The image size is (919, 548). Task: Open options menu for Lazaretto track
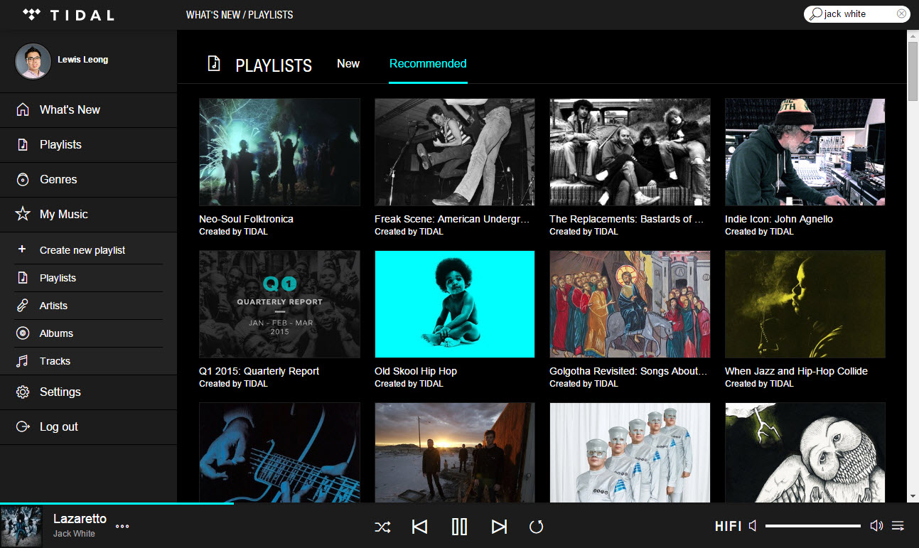click(122, 527)
